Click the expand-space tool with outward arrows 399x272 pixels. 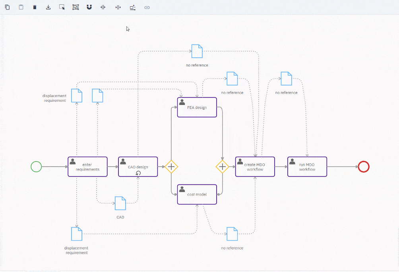click(x=103, y=7)
